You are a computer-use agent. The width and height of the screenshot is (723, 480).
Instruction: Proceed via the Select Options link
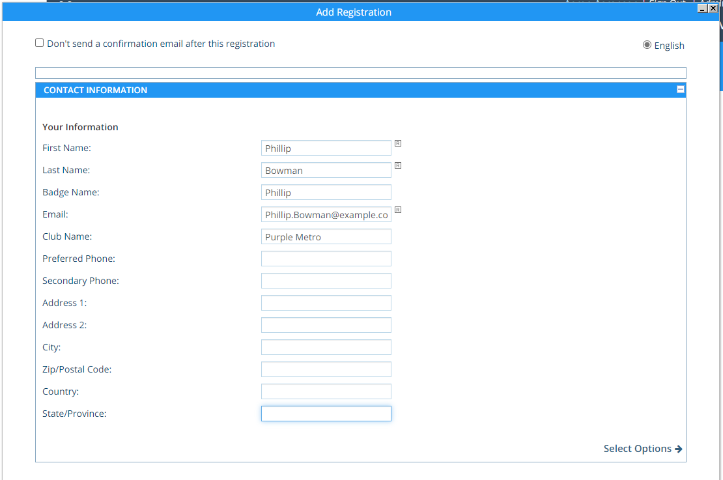[x=637, y=449]
